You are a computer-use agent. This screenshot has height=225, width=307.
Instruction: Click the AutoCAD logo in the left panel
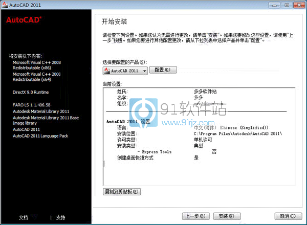click(x=24, y=20)
